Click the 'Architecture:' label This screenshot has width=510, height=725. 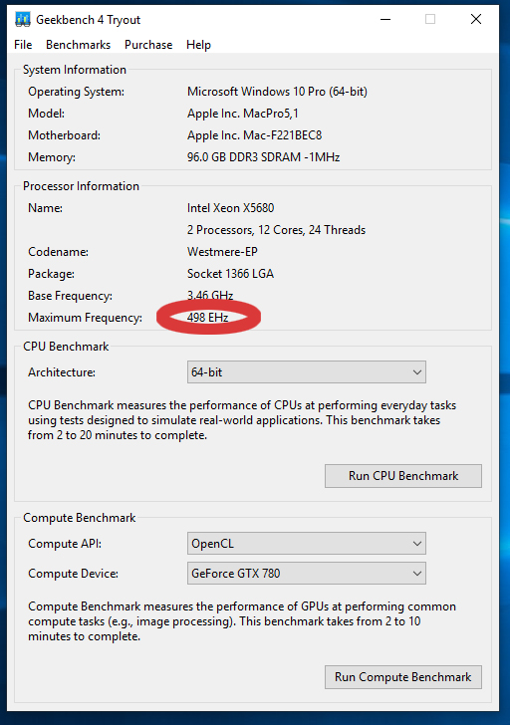click(x=62, y=372)
